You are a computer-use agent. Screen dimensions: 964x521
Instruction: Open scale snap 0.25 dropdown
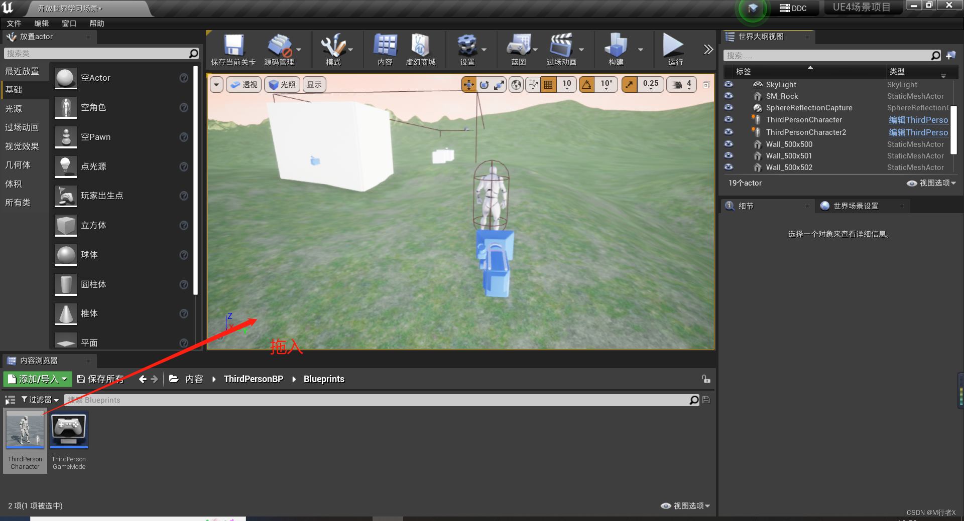click(651, 85)
